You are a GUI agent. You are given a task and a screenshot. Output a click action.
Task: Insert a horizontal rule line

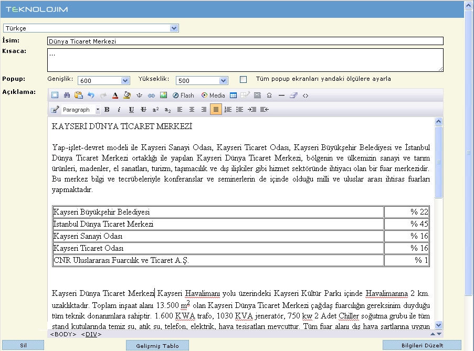tap(281, 95)
